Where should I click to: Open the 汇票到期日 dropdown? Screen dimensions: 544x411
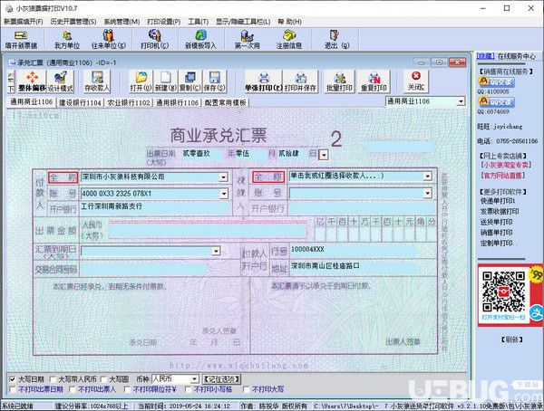pyautogui.click(x=216, y=251)
